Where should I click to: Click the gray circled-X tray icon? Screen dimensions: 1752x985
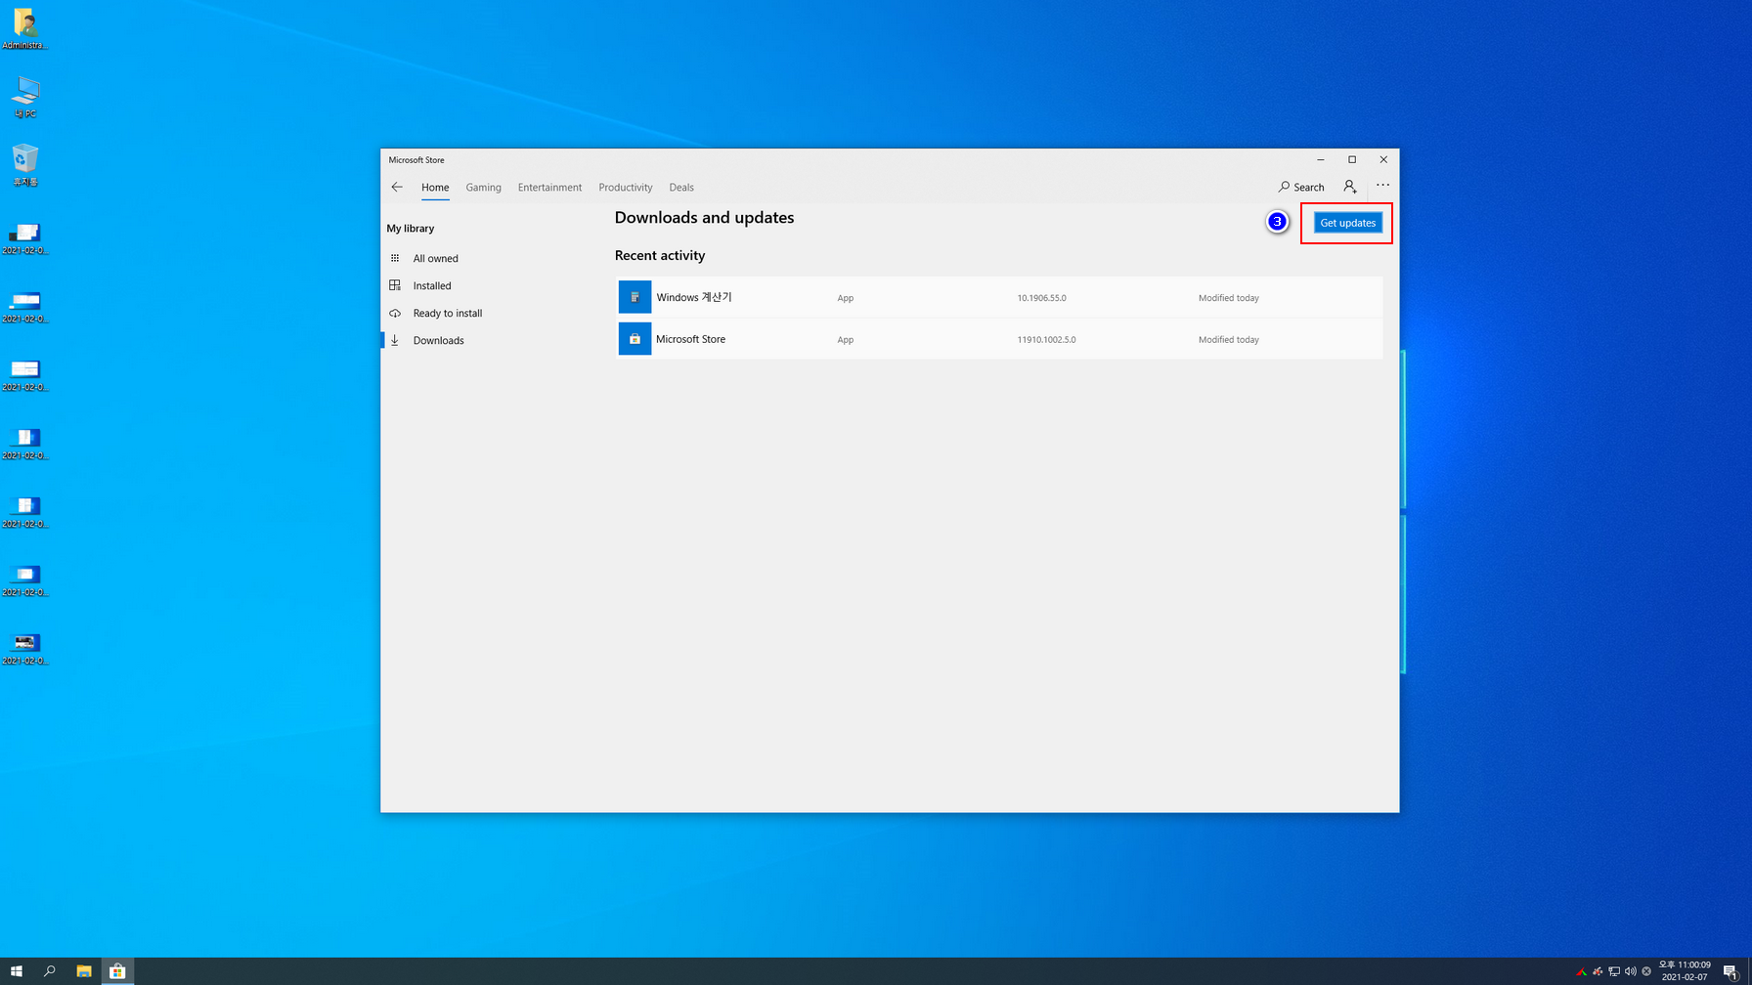[x=1646, y=971]
